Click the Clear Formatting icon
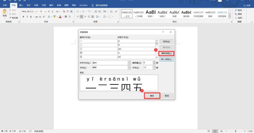 [x=64, y=12]
